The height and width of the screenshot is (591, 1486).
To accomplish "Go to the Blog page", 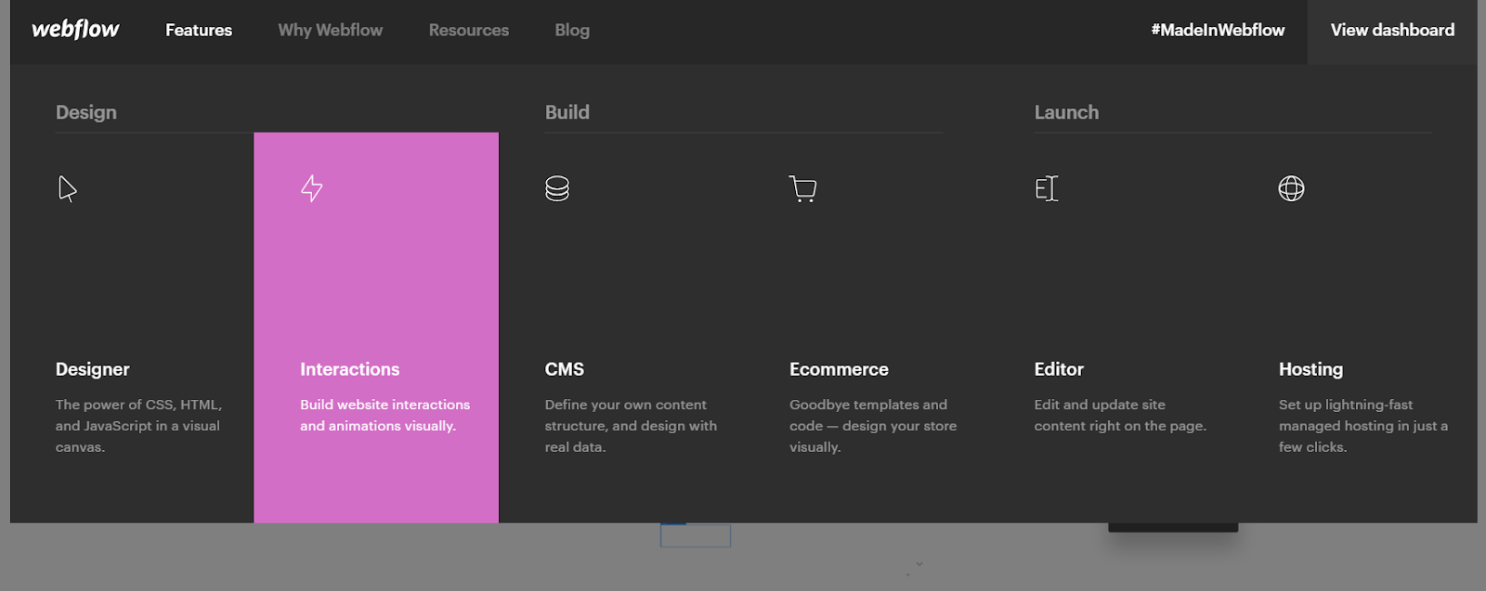I will (x=572, y=30).
